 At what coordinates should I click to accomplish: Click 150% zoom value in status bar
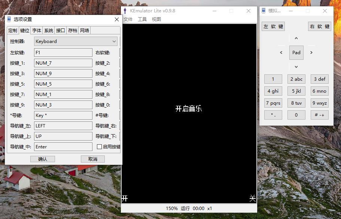pyautogui.click(x=172, y=209)
